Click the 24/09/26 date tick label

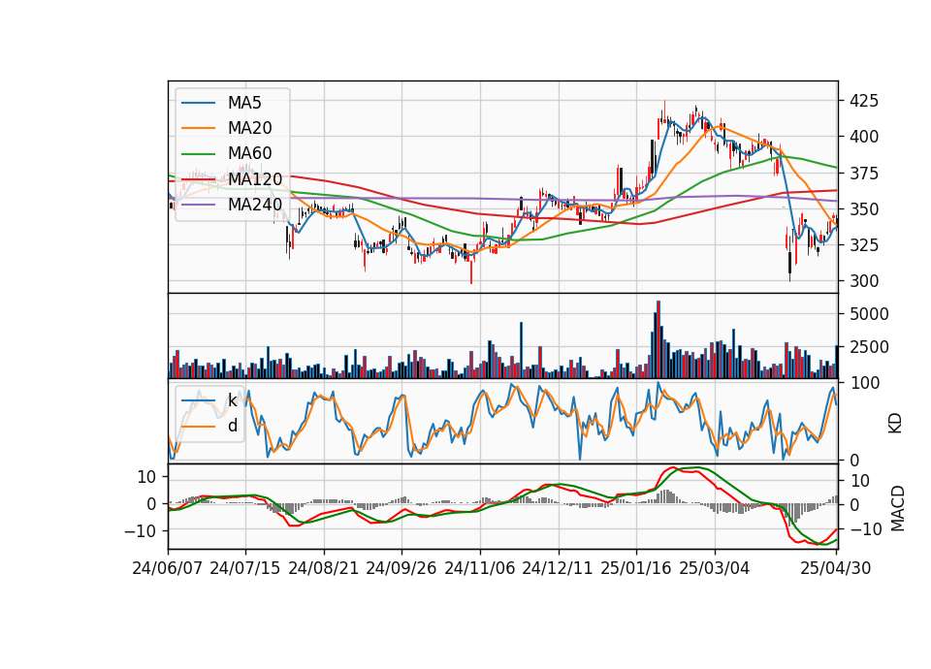[x=401, y=568]
